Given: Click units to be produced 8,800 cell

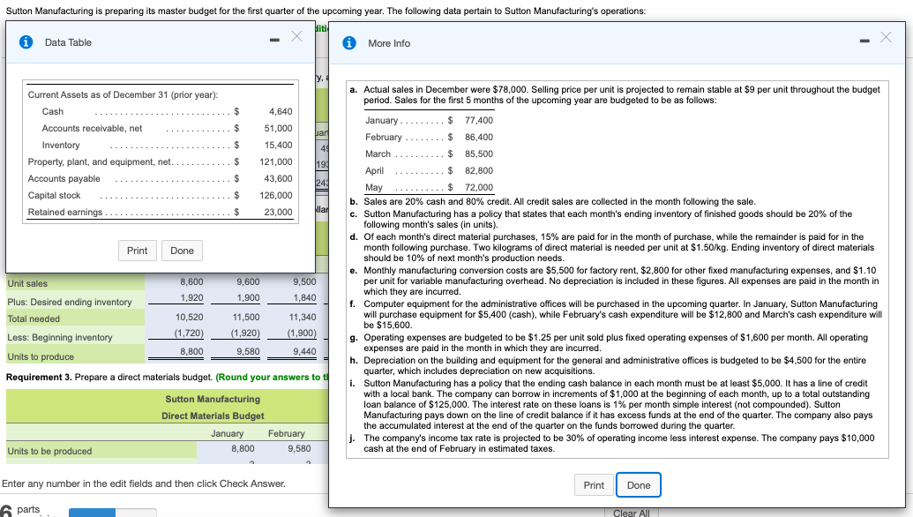Looking at the screenshot, I should click(x=243, y=449).
